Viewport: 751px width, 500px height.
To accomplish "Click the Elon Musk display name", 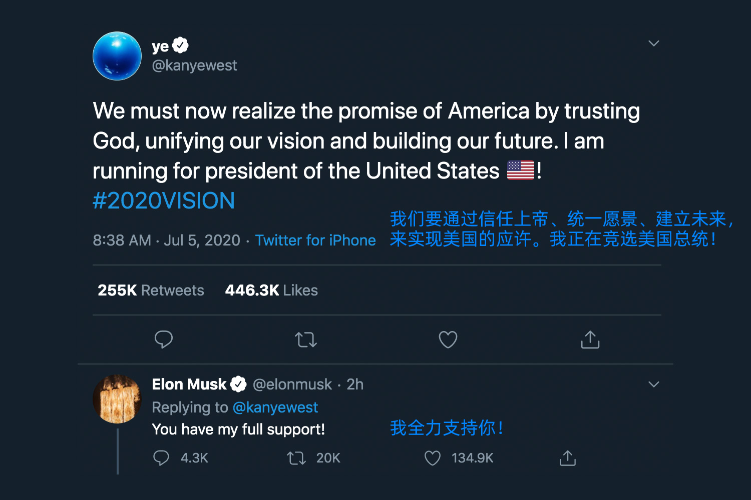I will click(189, 384).
